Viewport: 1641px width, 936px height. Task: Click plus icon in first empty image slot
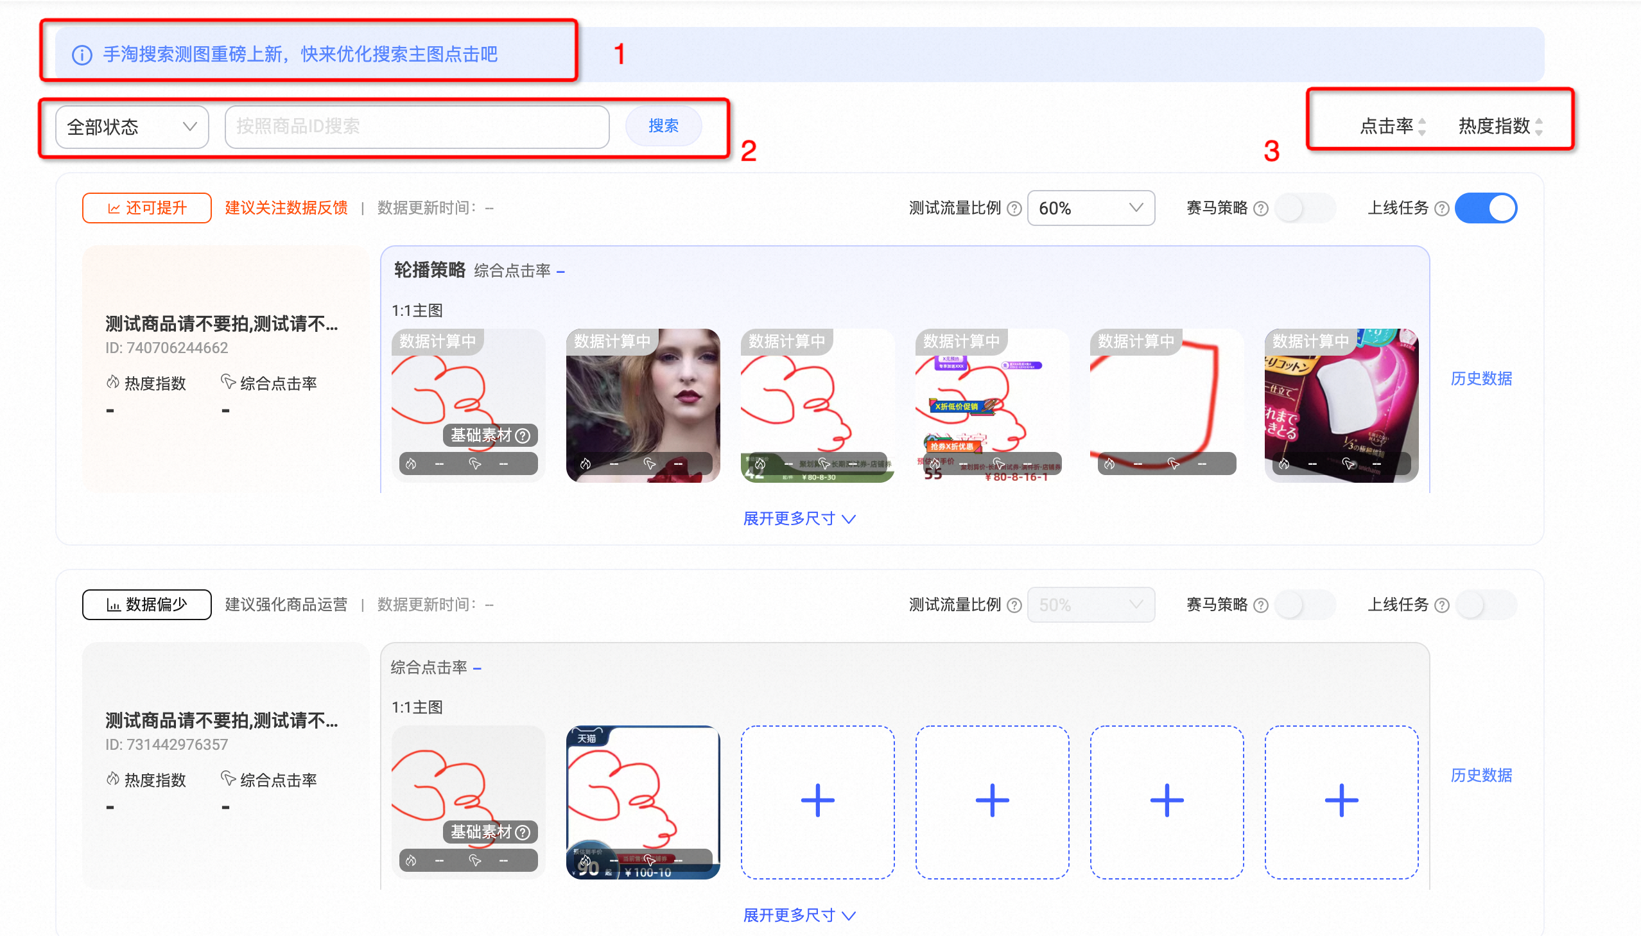(x=817, y=801)
